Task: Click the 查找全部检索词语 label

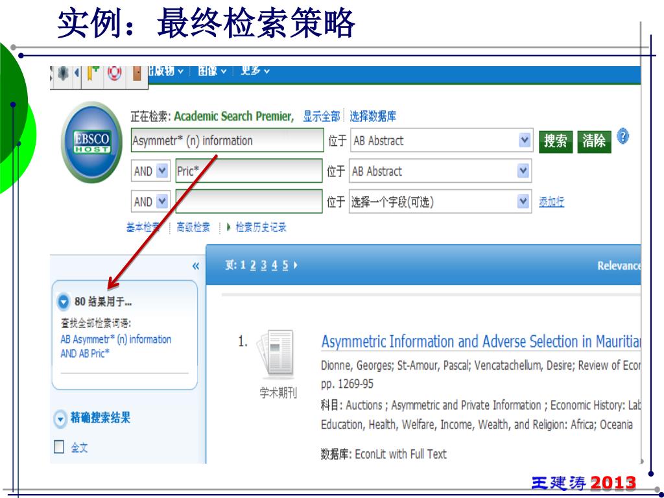Action: 96,323
